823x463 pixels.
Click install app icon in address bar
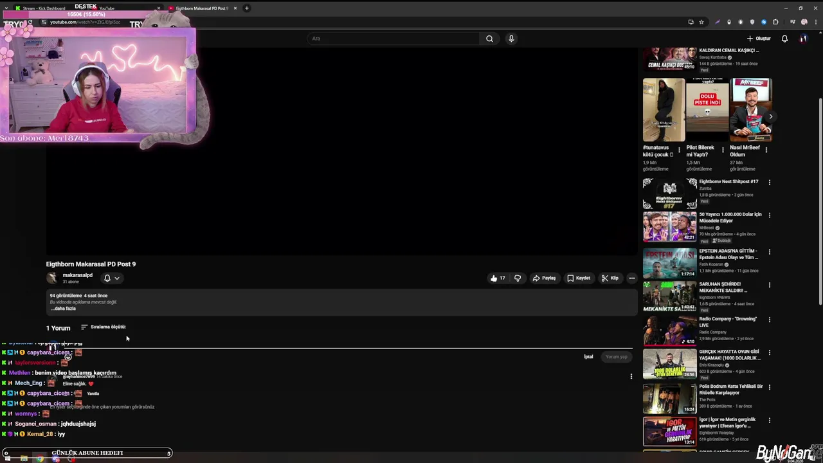pos(691,22)
